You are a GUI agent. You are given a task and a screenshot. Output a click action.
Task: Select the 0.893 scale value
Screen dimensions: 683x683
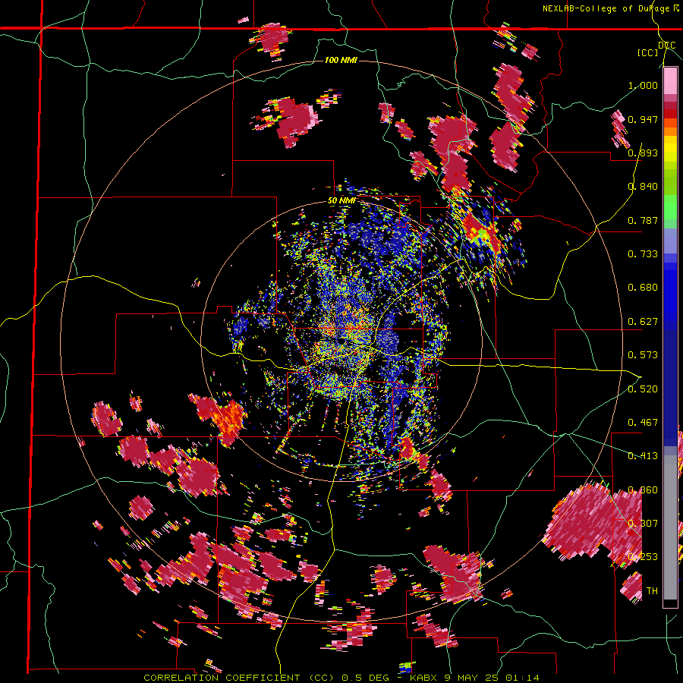tap(643, 153)
